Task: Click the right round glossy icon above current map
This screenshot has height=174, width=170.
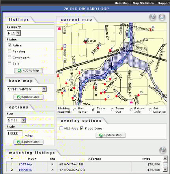Action: (x=162, y=17)
